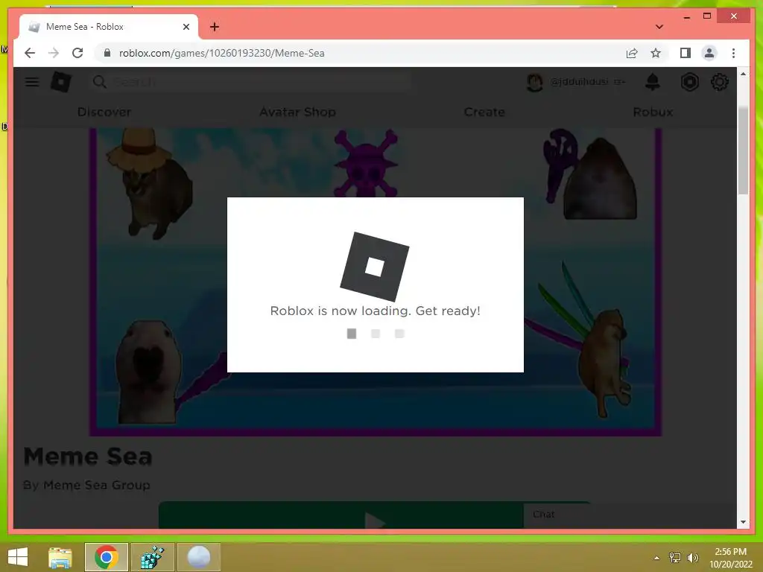Screen dimensions: 763x572
Task: Open the Chrome side panel
Action: (x=686, y=53)
